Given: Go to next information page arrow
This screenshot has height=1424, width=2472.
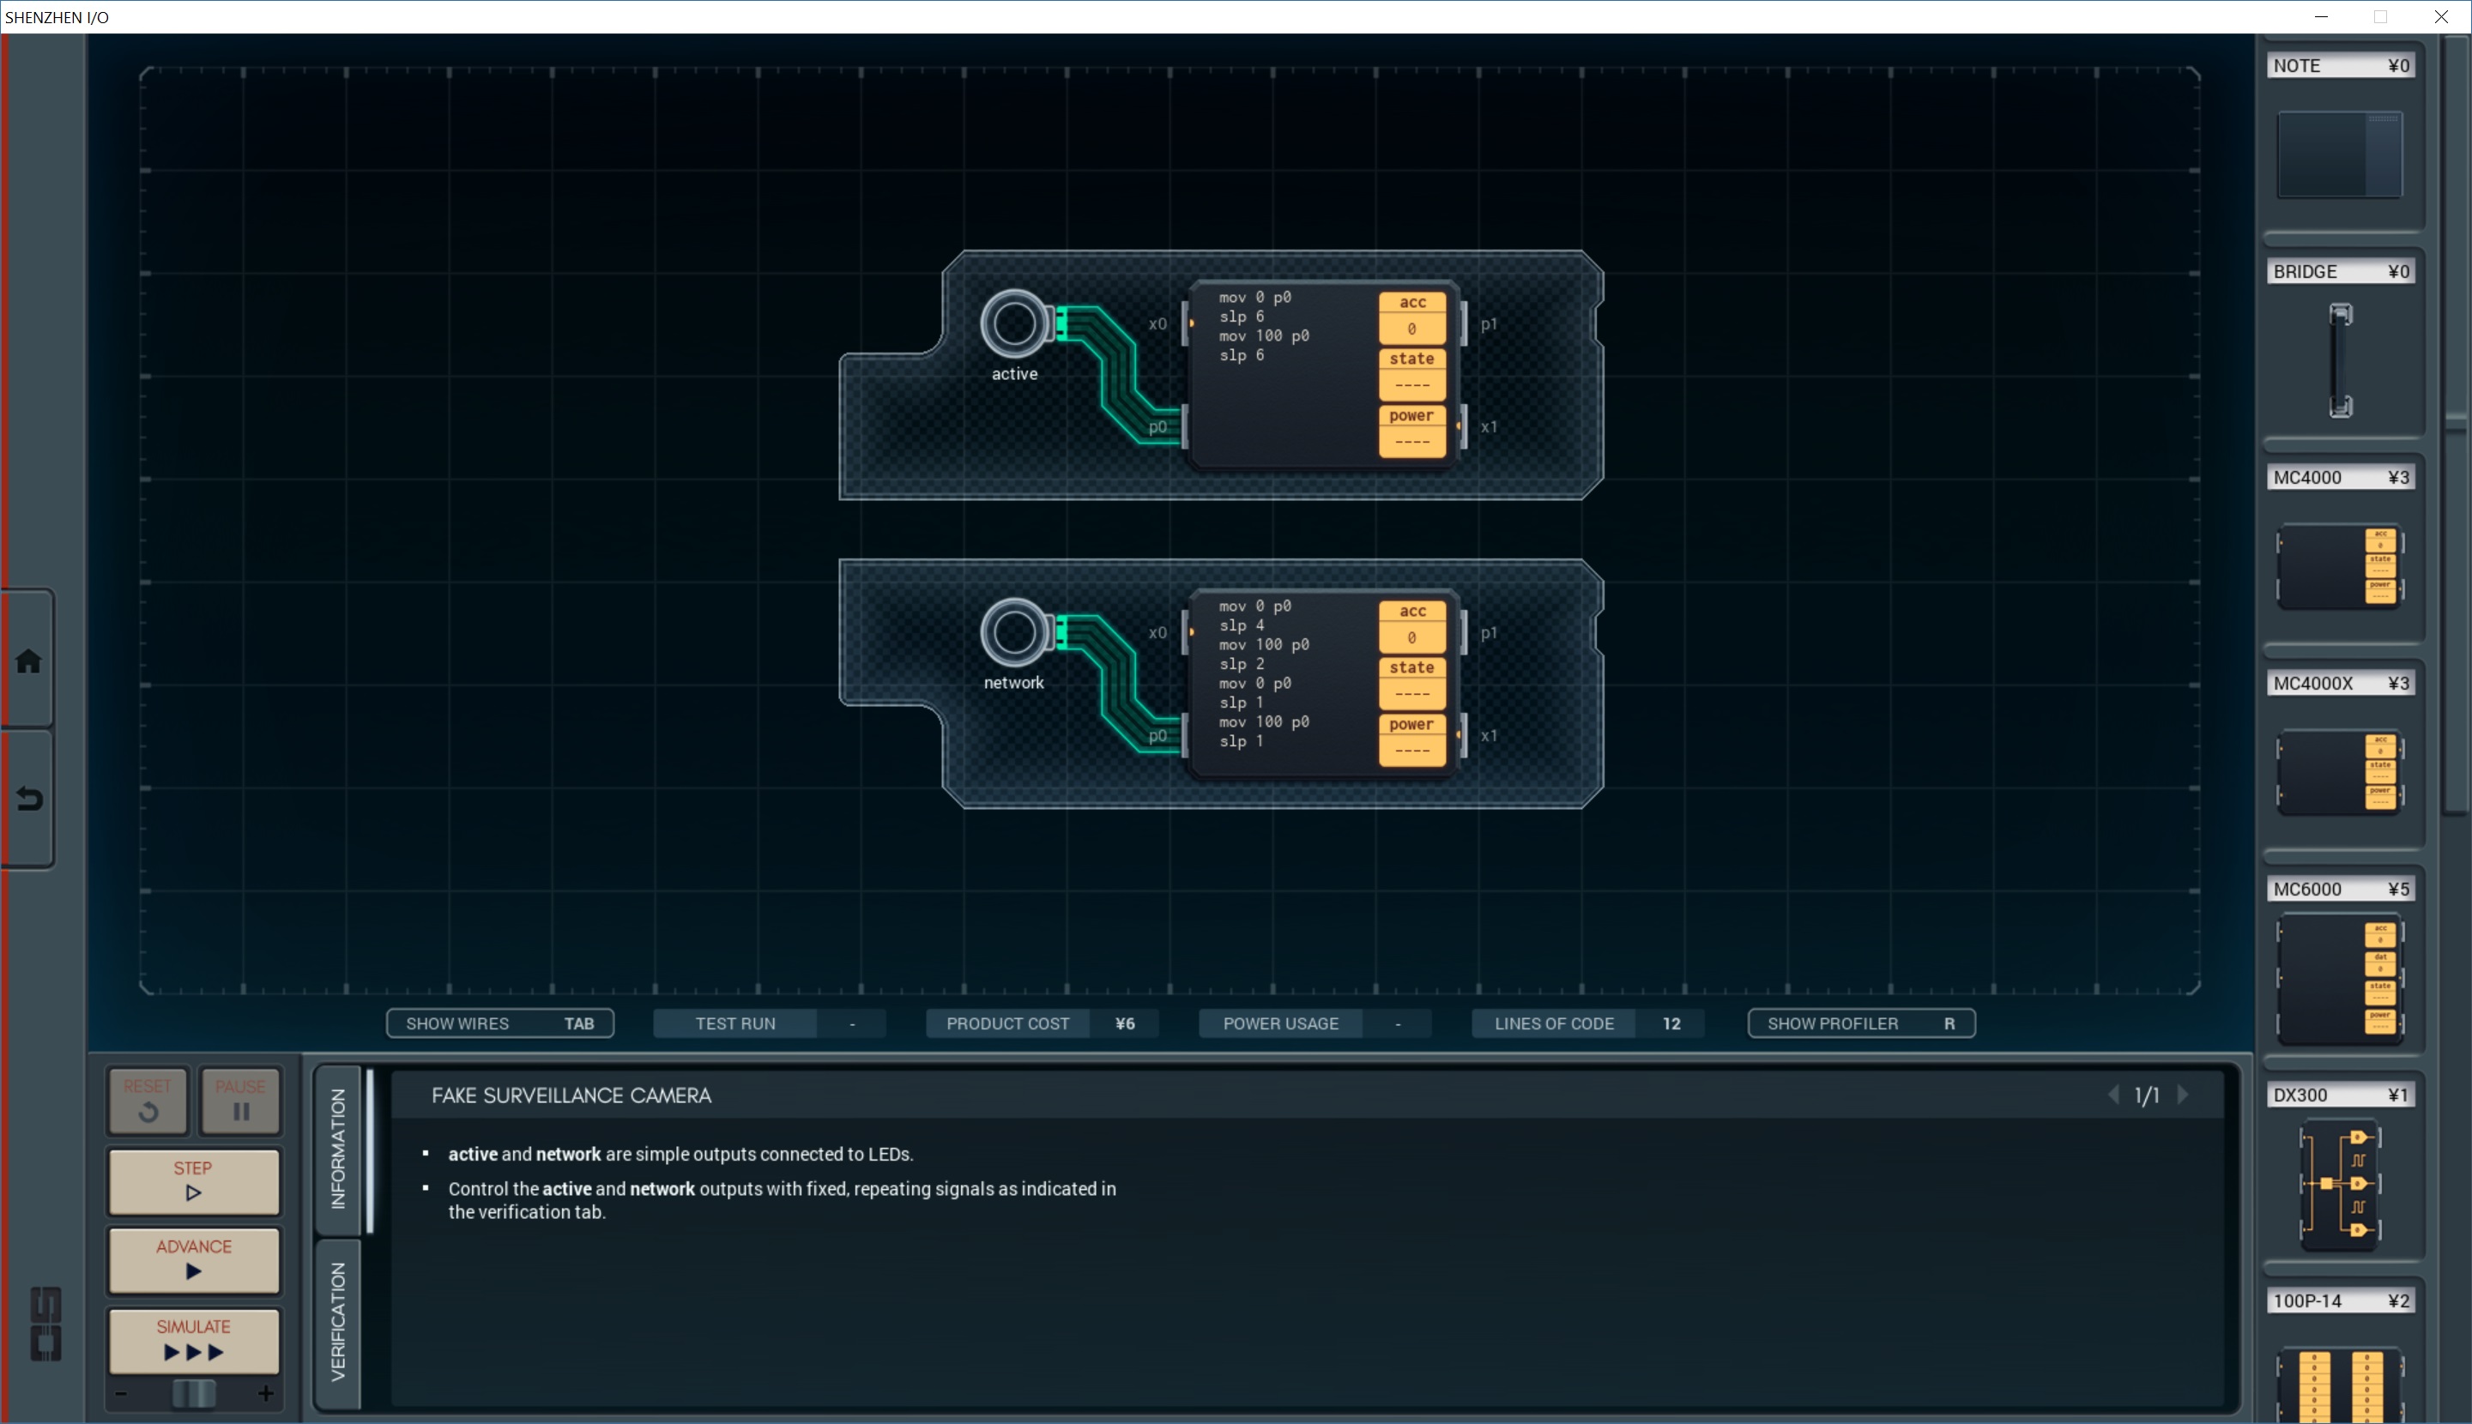Looking at the screenshot, I should click(x=2183, y=1095).
